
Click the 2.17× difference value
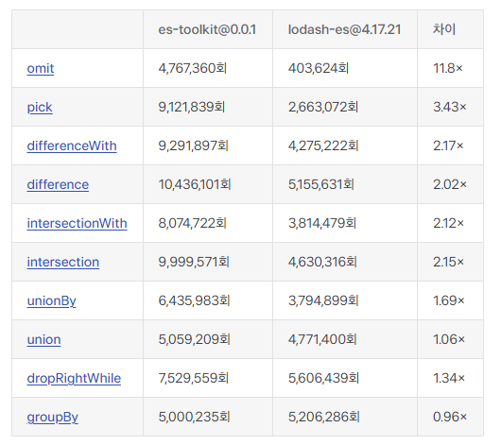click(448, 145)
